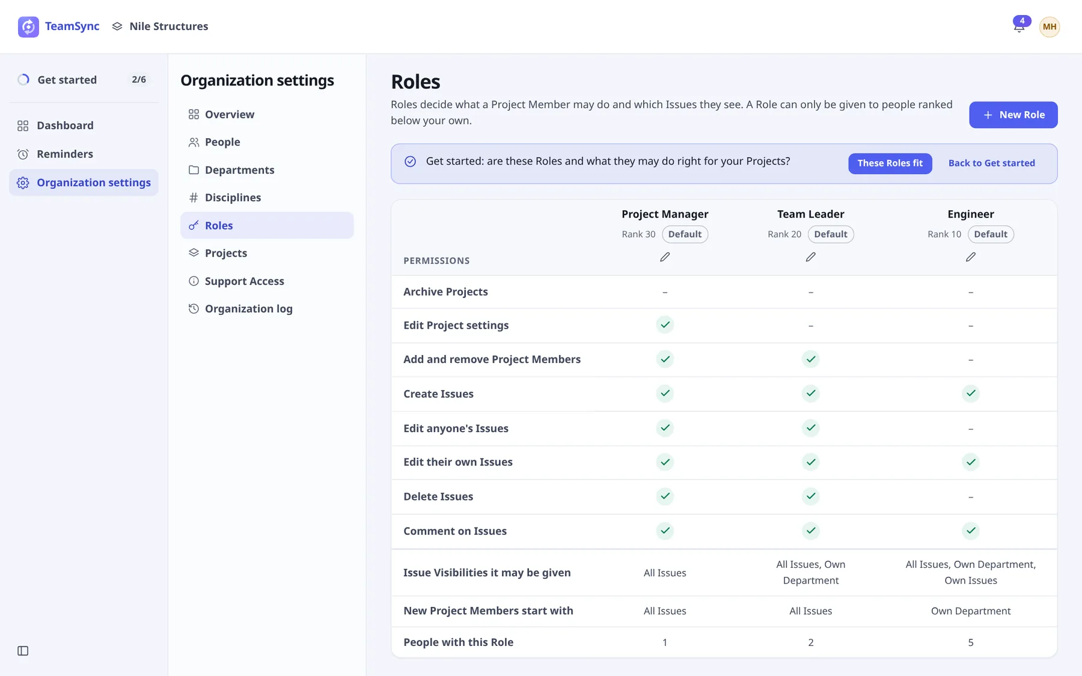Image resolution: width=1082 pixels, height=676 pixels.
Task: Go to Dashboard in sidebar
Action: click(x=84, y=126)
